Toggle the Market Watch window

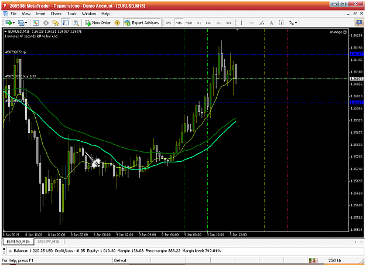point(36,23)
